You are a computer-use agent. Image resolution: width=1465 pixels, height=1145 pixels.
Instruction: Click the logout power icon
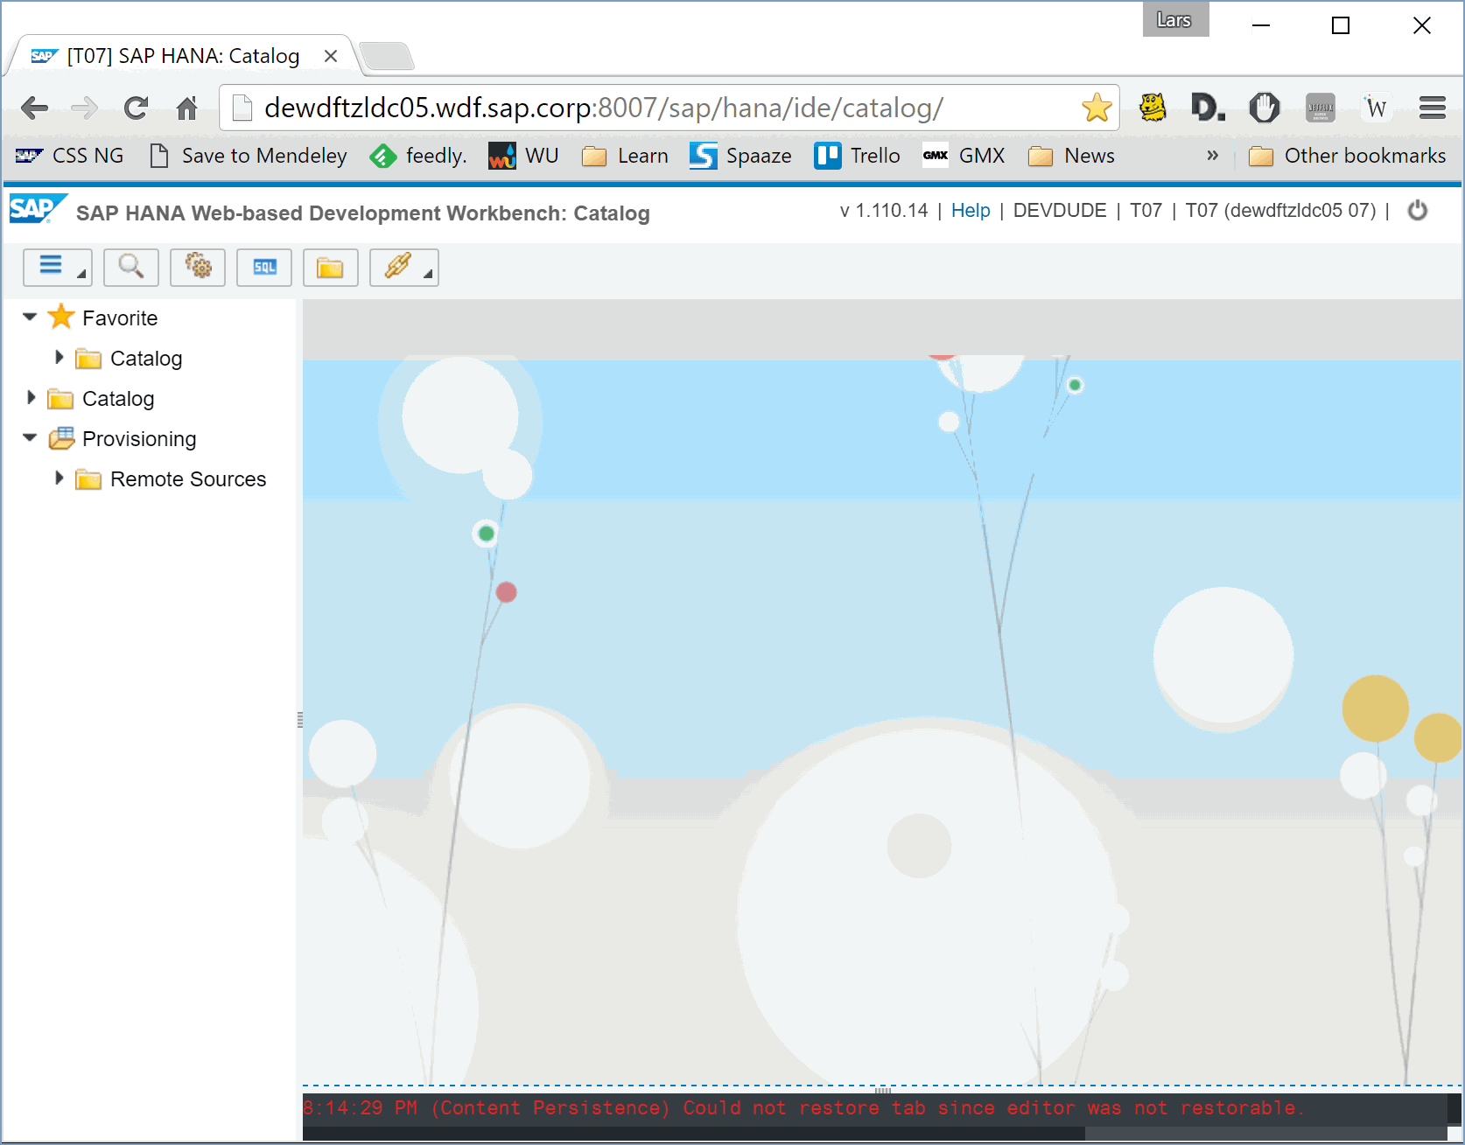(x=1418, y=211)
